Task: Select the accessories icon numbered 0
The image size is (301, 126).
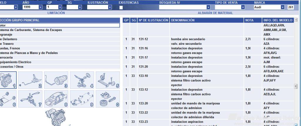Action: (x=108, y=99)
